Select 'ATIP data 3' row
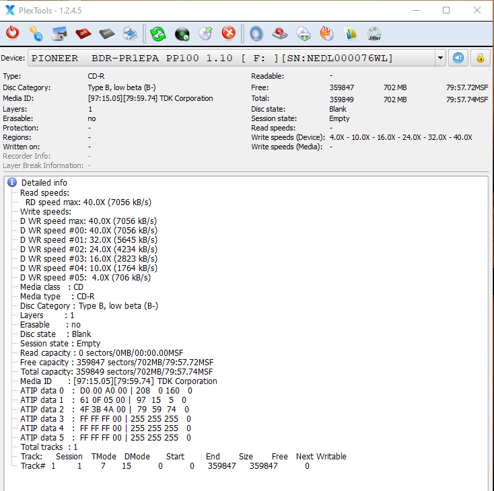 [x=106, y=419]
